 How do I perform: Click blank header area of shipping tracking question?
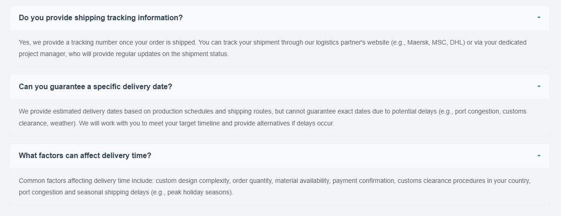click(x=359, y=18)
